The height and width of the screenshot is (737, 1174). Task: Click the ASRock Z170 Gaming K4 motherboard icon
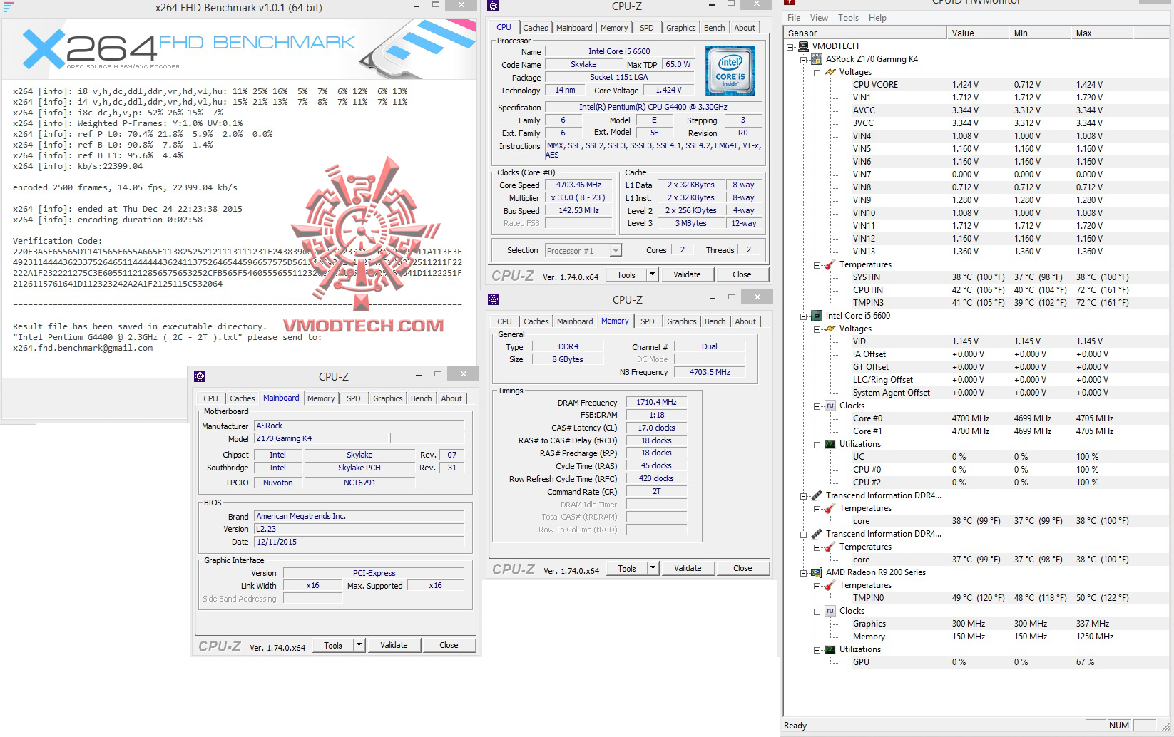click(817, 59)
